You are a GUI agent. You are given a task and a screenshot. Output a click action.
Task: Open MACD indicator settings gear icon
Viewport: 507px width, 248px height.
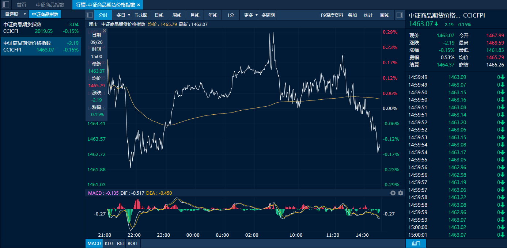click(401, 193)
